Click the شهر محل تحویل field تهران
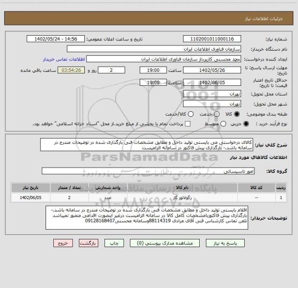Viewport: 298px width, 288px height. (212, 104)
